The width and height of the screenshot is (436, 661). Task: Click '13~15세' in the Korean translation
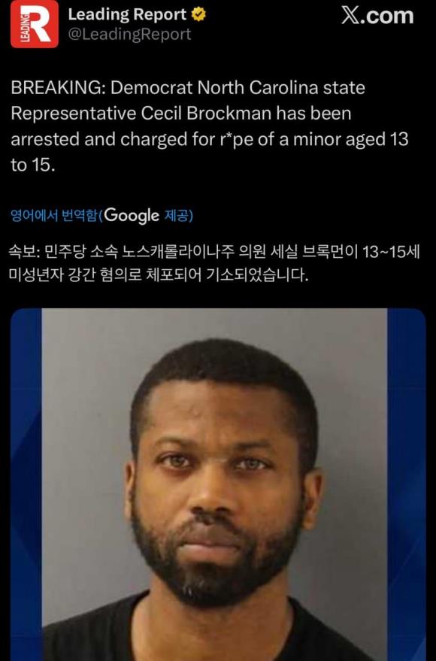click(392, 253)
